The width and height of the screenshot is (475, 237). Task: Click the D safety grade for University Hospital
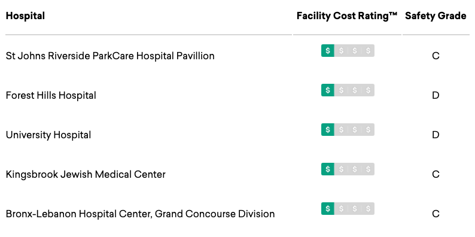(436, 135)
